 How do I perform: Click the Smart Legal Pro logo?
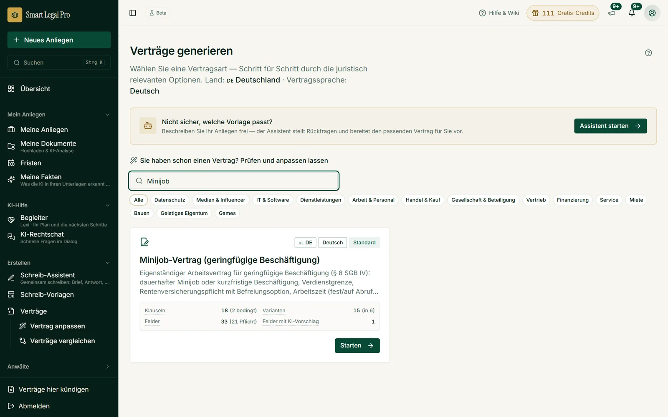pyautogui.click(x=39, y=15)
